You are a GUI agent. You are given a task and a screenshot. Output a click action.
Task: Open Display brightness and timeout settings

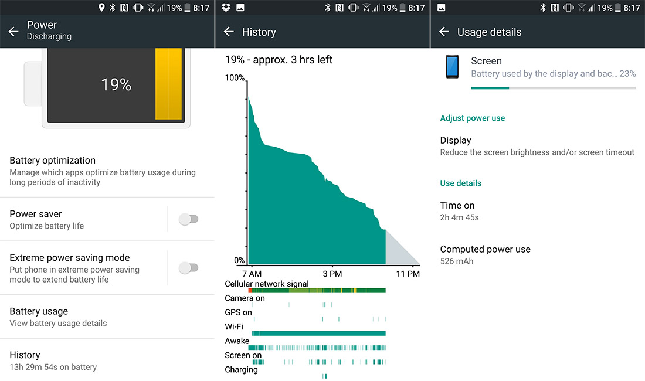(x=537, y=146)
